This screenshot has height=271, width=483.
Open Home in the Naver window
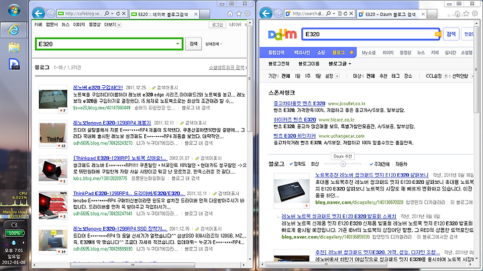pos(230,13)
